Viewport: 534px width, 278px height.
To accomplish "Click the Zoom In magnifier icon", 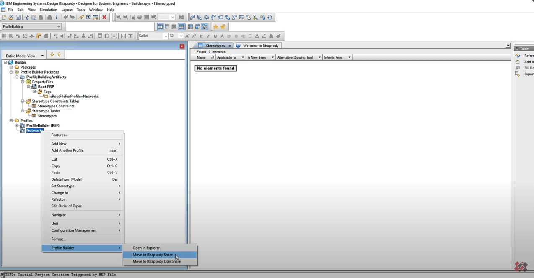I will 119,17.
